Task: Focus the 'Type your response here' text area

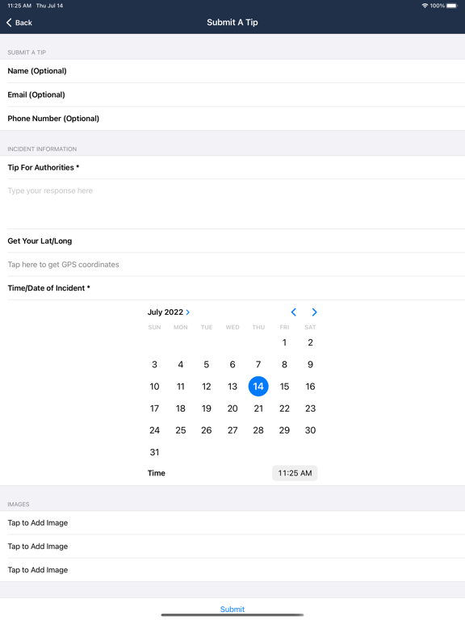Action: [x=232, y=204]
